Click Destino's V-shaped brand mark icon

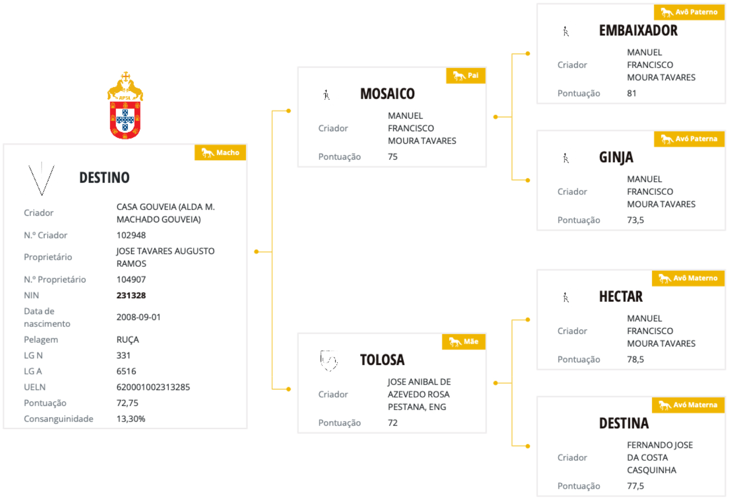click(x=41, y=179)
